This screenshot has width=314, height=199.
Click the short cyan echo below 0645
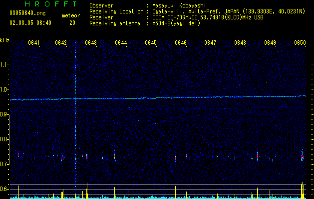point(152,149)
